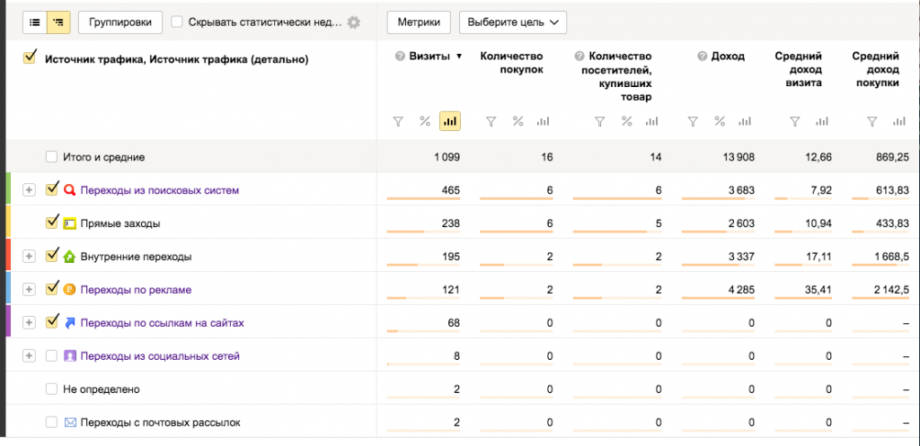Open the Выберите цель dropdown
Viewport: 920px width, 446px height.
(x=512, y=22)
